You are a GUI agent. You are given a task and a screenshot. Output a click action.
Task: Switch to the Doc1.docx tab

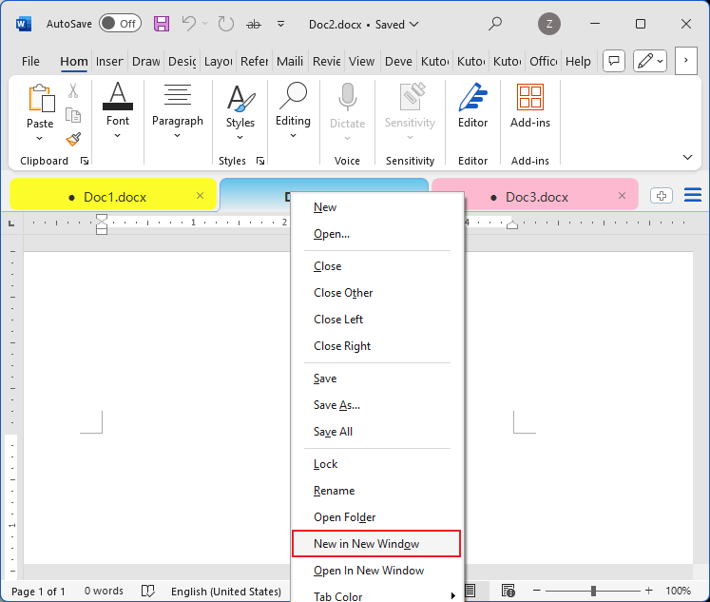pyautogui.click(x=114, y=197)
